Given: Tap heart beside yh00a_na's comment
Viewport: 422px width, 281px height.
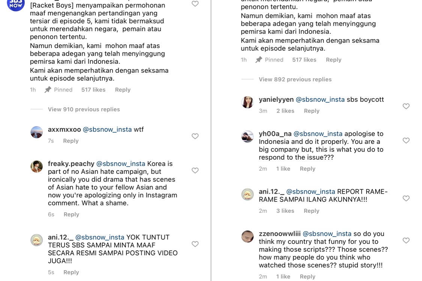Looking at the screenshot, I should tap(406, 140).
